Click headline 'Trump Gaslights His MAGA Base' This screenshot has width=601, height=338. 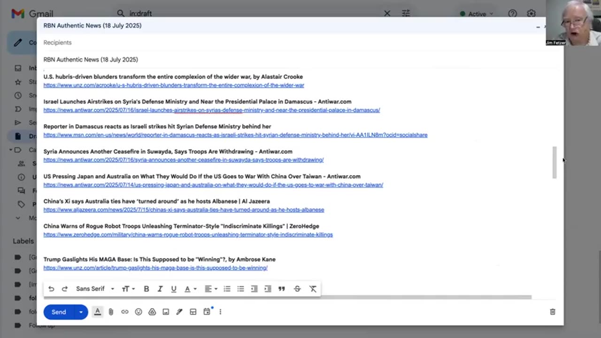pos(160,259)
